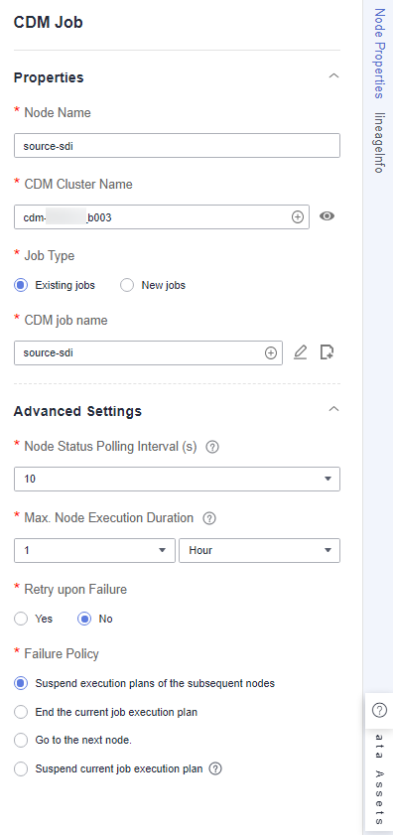Switch to the lineageInfo side tab
This screenshot has width=393, height=835.
click(x=379, y=142)
